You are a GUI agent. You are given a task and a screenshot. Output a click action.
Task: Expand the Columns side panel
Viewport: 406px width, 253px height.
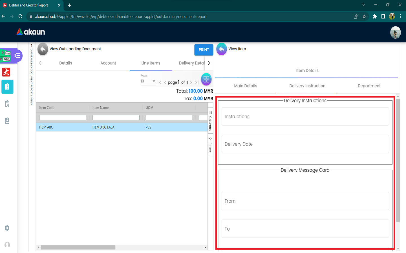coord(210,121)
